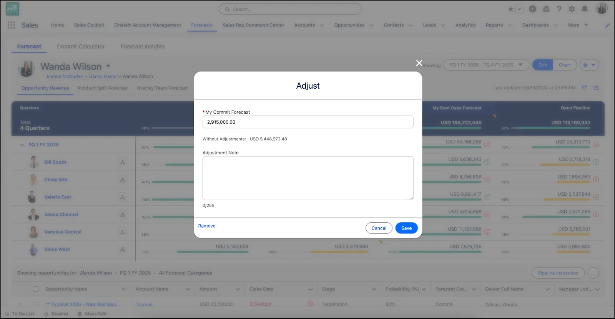
Task: Collapse the FQ 1 FY 2025 row
Action: click(x=22, y=145)
